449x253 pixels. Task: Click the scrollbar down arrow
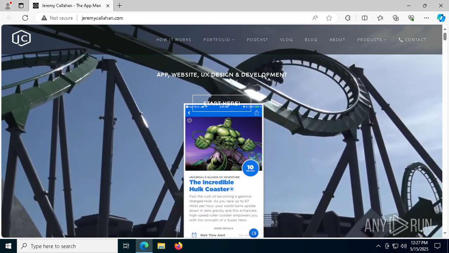445,233
